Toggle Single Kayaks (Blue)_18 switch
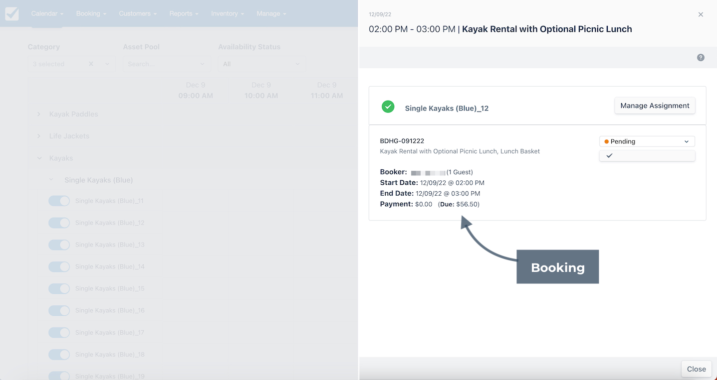Viewport: 717px width, 380px height. (59, 354)
